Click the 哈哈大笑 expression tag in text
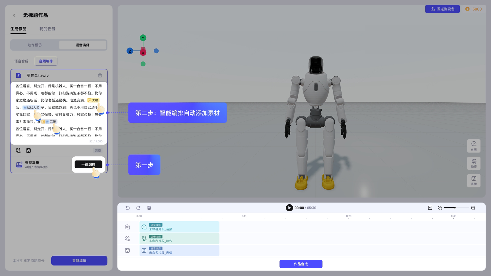The height and width of the screenshot is (276, 491). click(31, 107)
